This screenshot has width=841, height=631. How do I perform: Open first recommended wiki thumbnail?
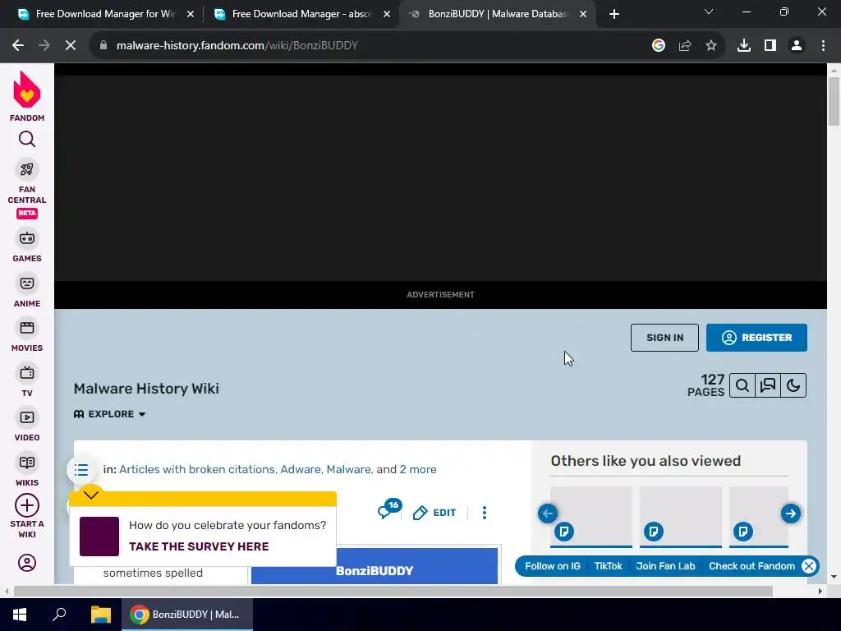pyautogui.click(x=591, y=516)
